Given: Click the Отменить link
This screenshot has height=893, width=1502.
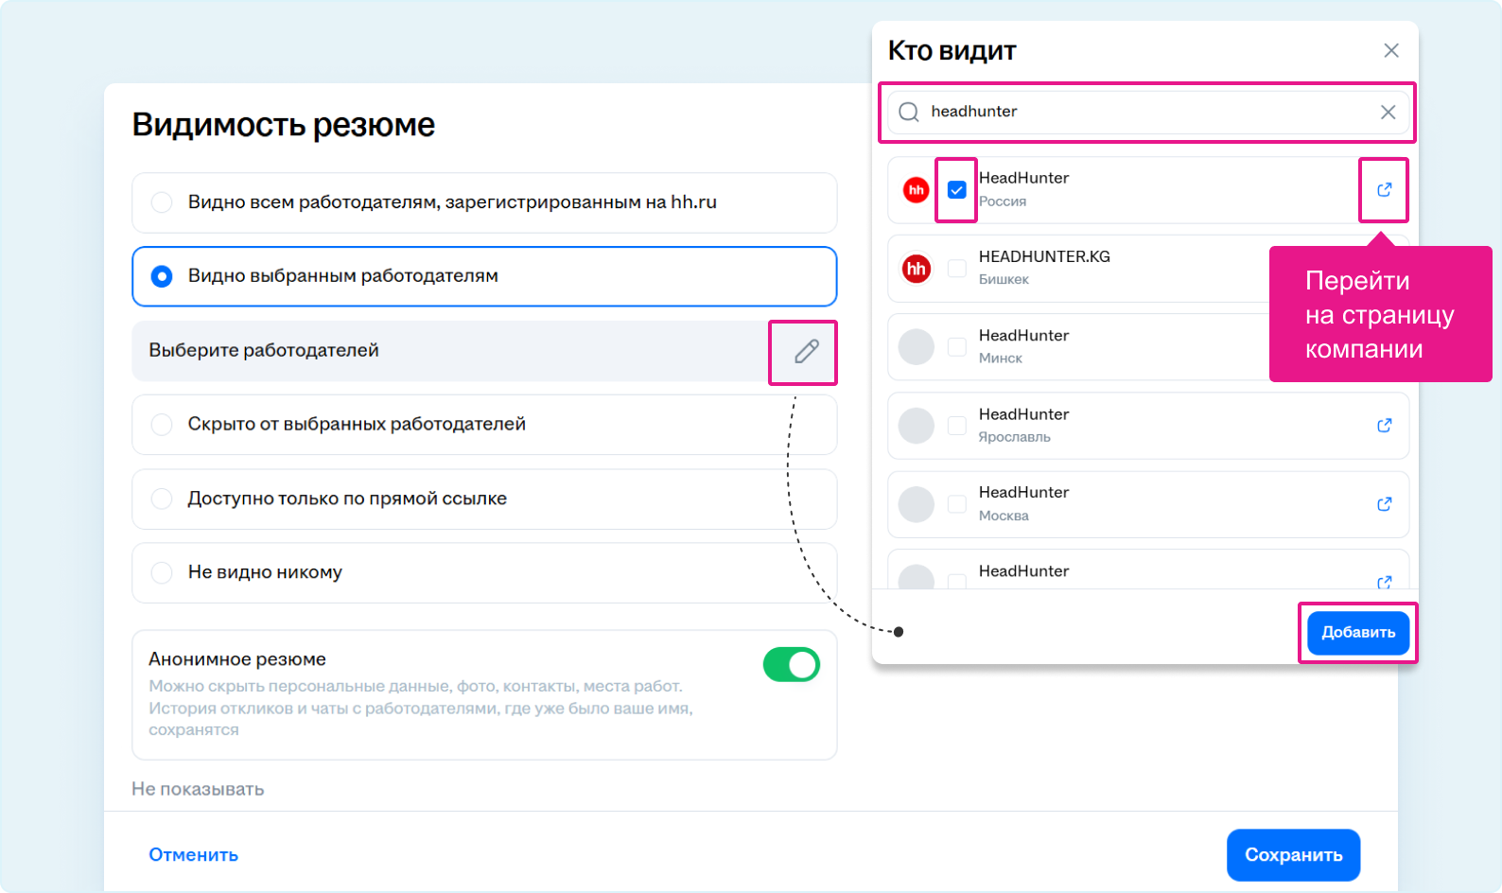Looking at the screenshot, I should 193,855.
